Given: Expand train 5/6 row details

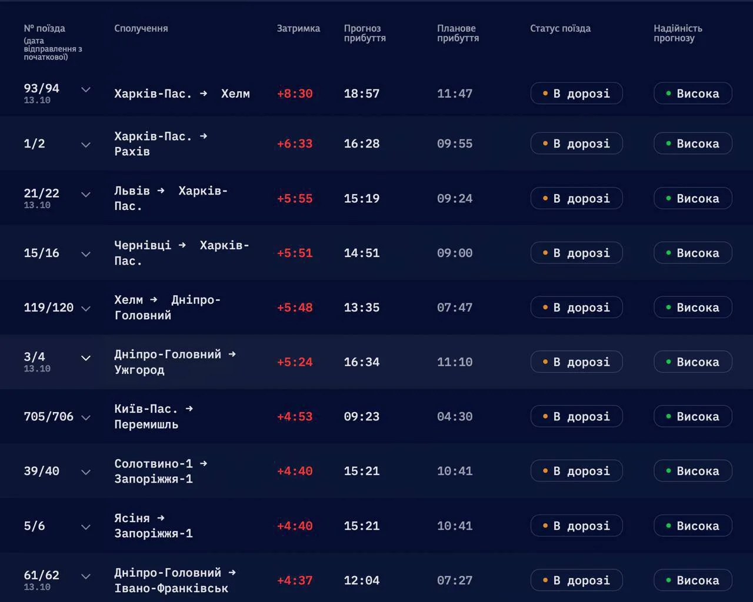Looking at the screenshot, I should 86,527.
